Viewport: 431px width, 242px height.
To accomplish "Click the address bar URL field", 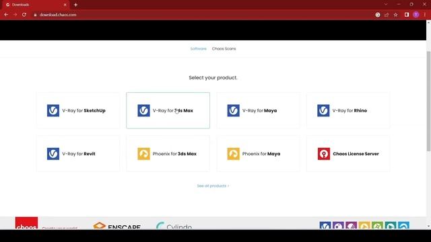I will pos(203,15).
